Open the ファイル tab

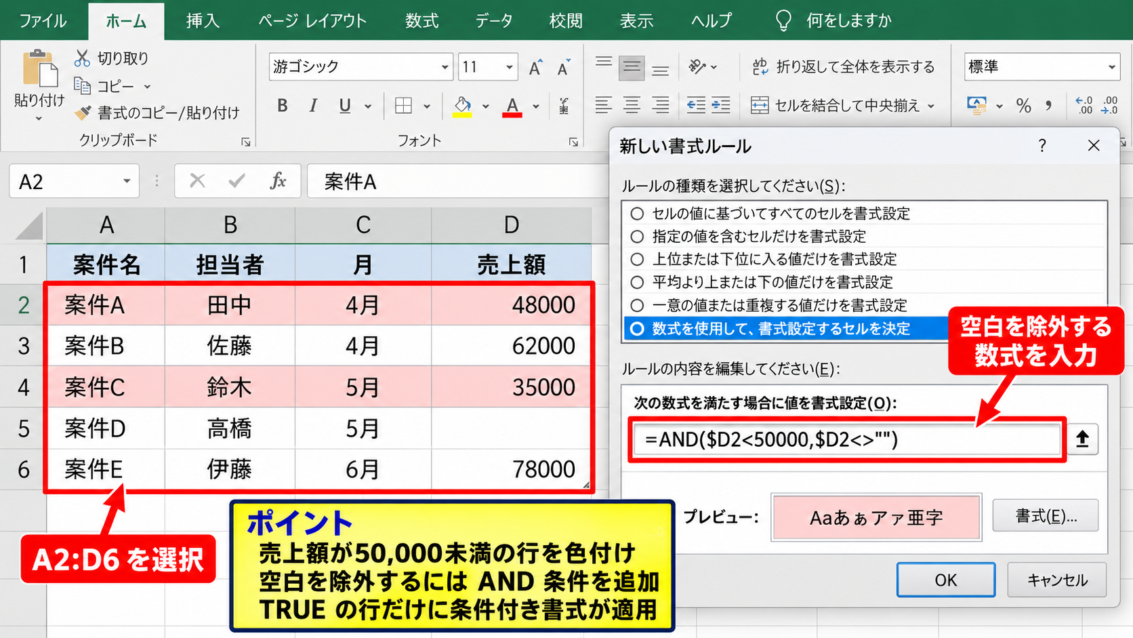click(43, 21)
